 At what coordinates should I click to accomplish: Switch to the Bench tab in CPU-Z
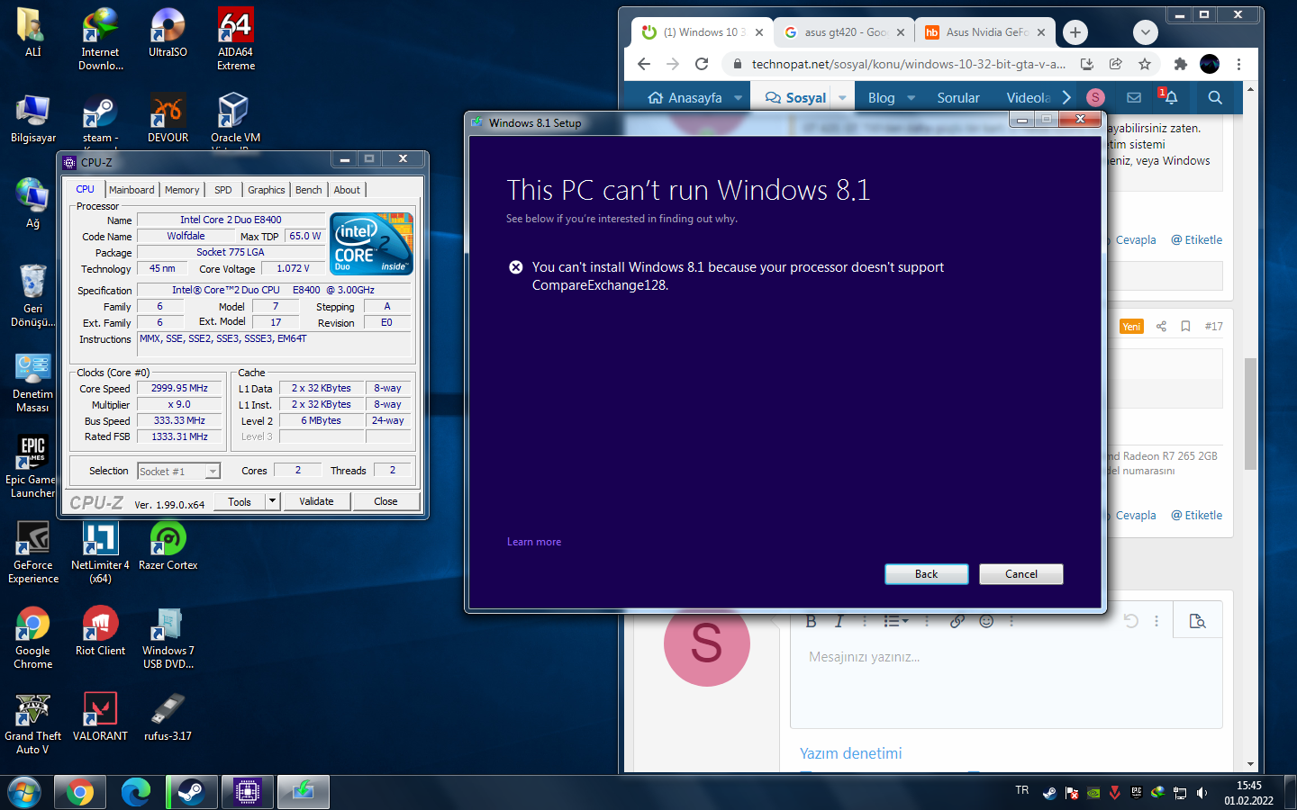pyautogui.click(x=308, y=190)
